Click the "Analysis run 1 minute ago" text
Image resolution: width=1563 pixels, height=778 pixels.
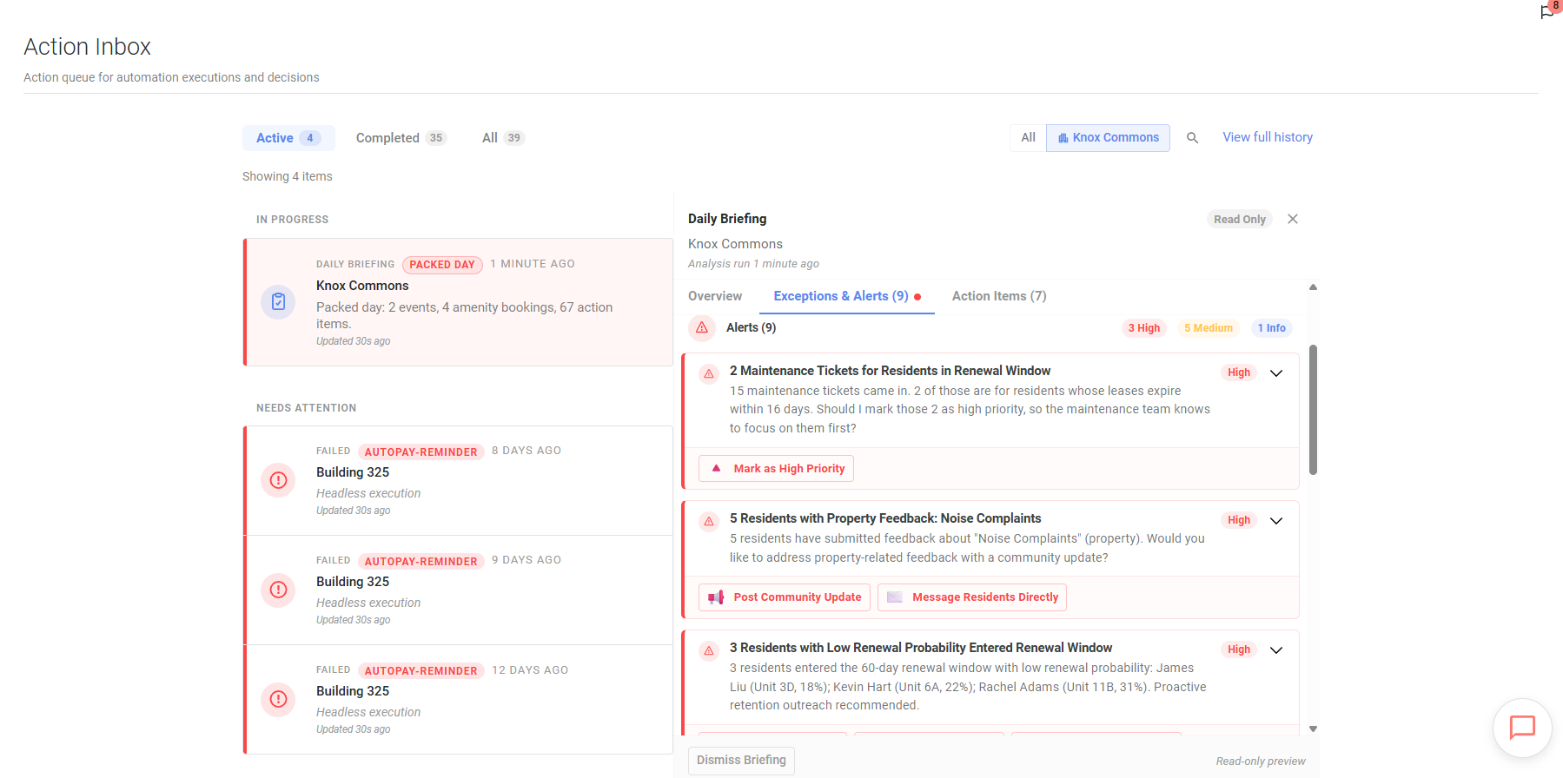pos(753,264)
